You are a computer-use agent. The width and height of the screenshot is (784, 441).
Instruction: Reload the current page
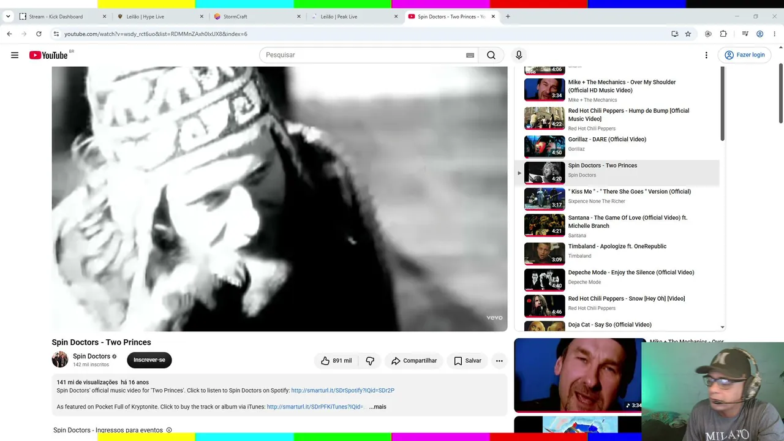click(x=39, y=34)
